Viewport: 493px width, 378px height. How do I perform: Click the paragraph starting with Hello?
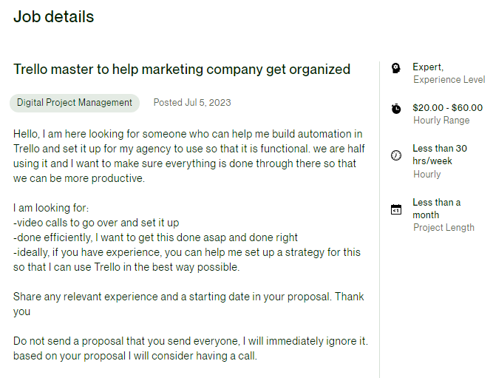[189, 156]
